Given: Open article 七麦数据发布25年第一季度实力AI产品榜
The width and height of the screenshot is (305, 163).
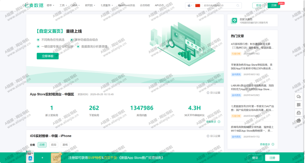Looking at the screenshot, I should [252, 108].
